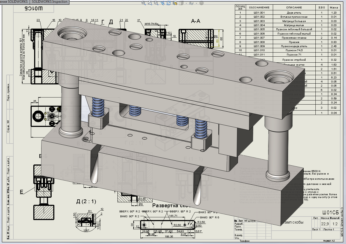Viewport: 346px width, 244px height.
Task: Select the mass value '6.23'
Action: click(x=334, y=77)
